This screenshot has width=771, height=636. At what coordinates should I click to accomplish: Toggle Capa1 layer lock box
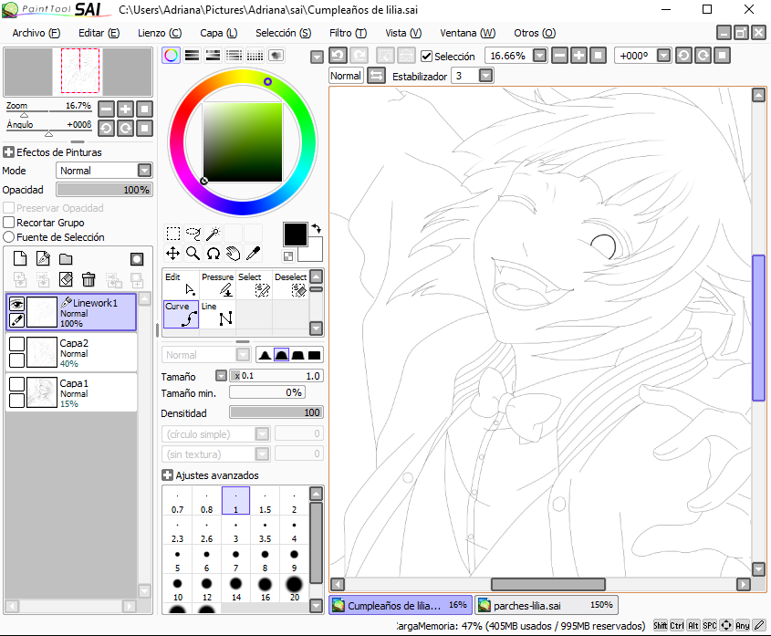16,400
